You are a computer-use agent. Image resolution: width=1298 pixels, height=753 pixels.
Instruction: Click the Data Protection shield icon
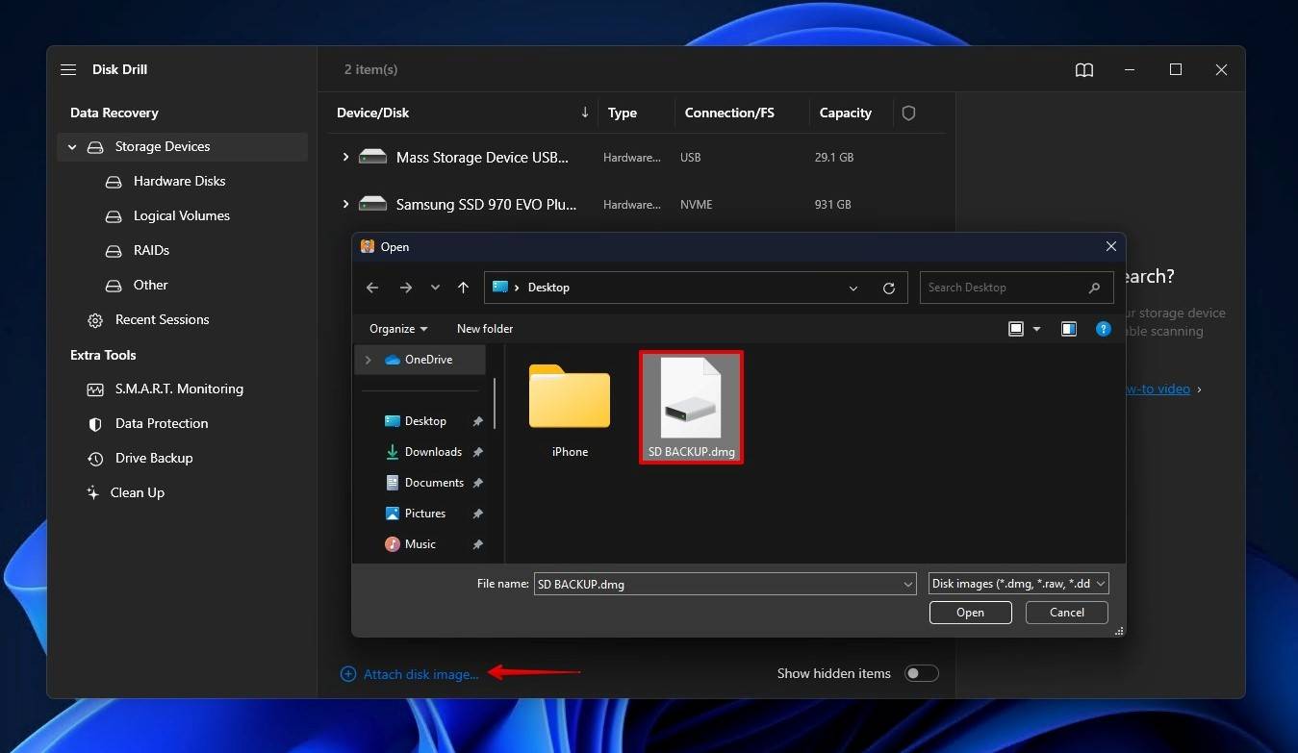(95, 424)
